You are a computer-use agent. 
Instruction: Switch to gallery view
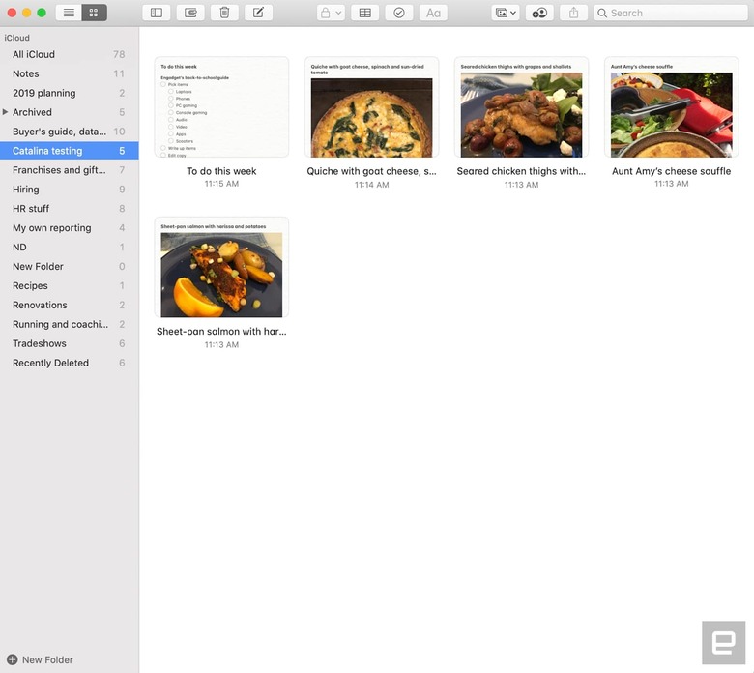(x=95, y=13)
